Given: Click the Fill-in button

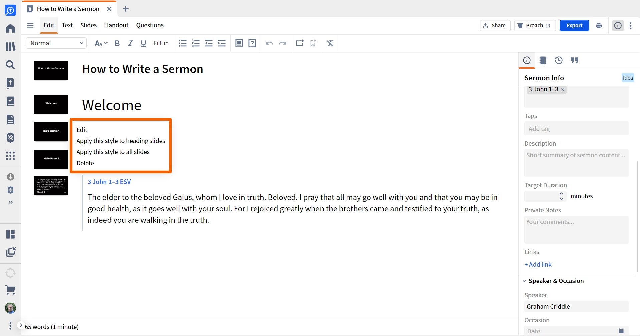Looking at the screenshot, I should tap(161, 43).
